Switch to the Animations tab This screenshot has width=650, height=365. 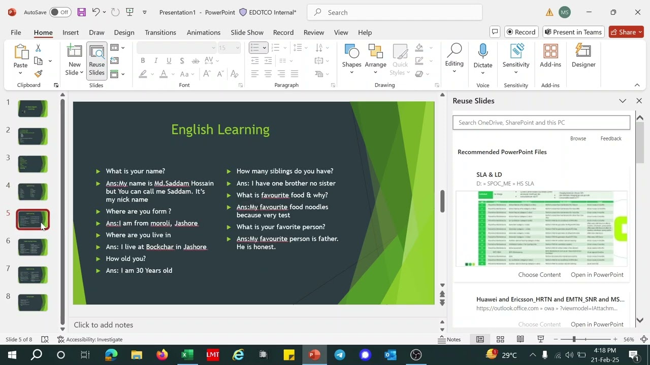[x=204, y=32]
